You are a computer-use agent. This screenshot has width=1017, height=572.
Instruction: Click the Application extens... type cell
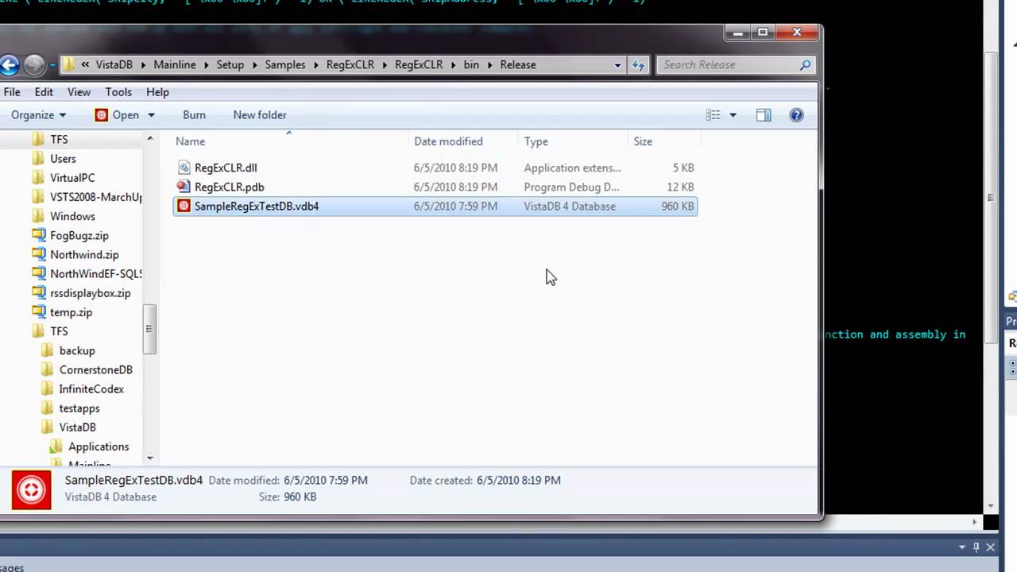572,168
